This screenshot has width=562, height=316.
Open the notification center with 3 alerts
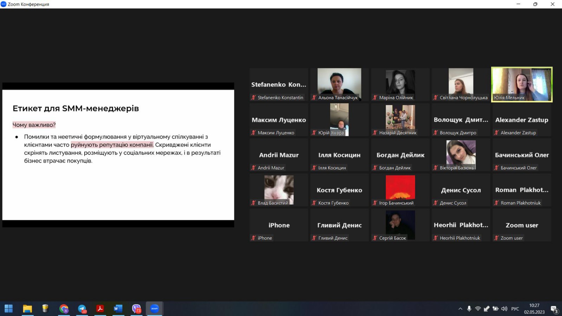coord(554,309)
